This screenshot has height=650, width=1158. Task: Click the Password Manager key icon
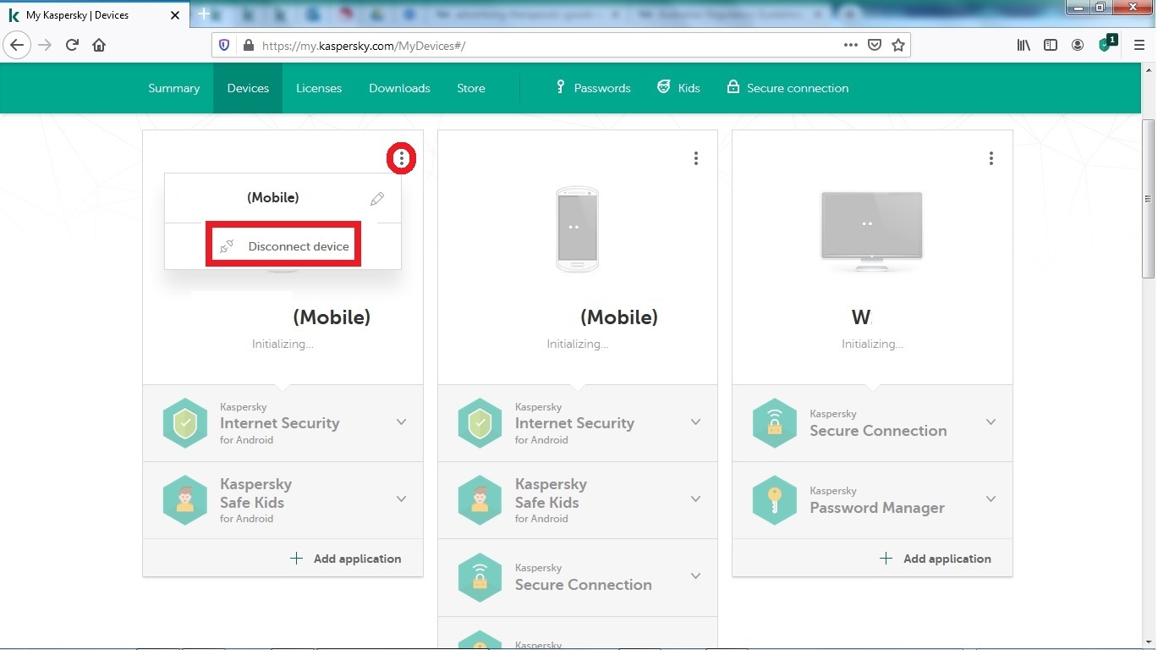point(775,500)
